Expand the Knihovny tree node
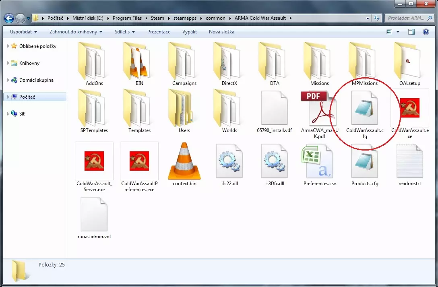The image size is (438, 287). (x=8, y=63)
